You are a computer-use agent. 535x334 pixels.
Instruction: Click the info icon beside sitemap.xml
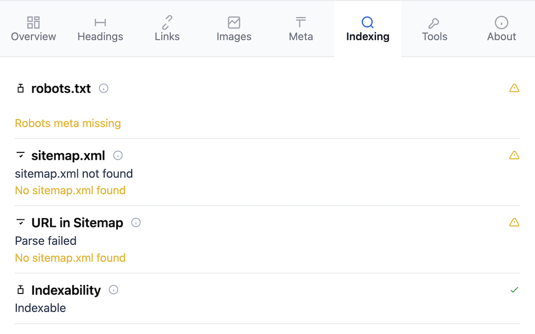coord(118,155)
